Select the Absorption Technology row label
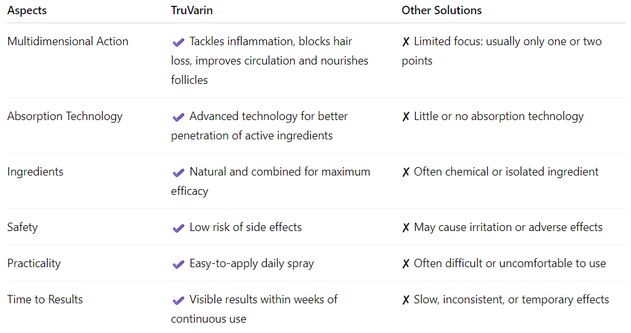This screenshot has width=631, height=333. (x=64, y=116)
